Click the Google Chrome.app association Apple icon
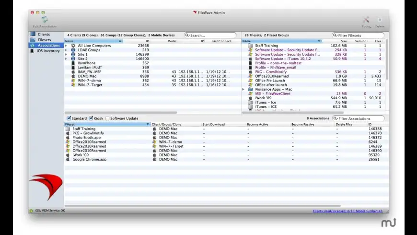 [x=68, y=159]
